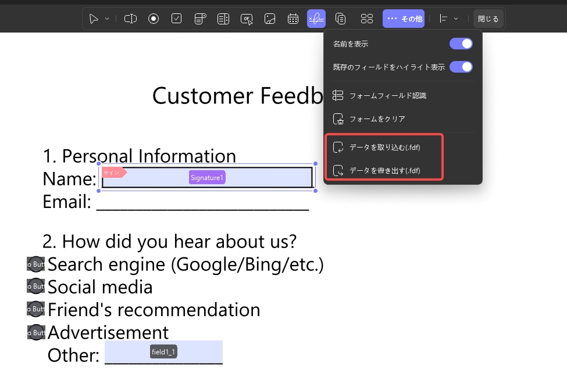Click the "Customer Feedb" title text

coord(238,96)
